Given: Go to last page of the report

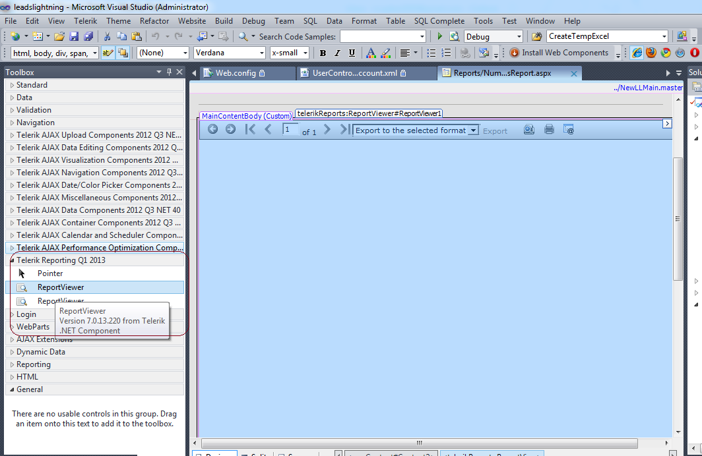Looking at the screenshot, I should (344, 129).
